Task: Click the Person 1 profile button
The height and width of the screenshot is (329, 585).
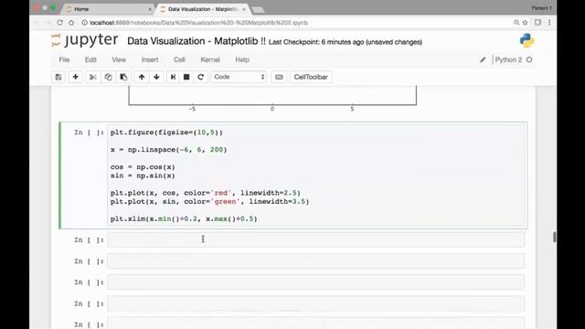Action: point(542,8)
